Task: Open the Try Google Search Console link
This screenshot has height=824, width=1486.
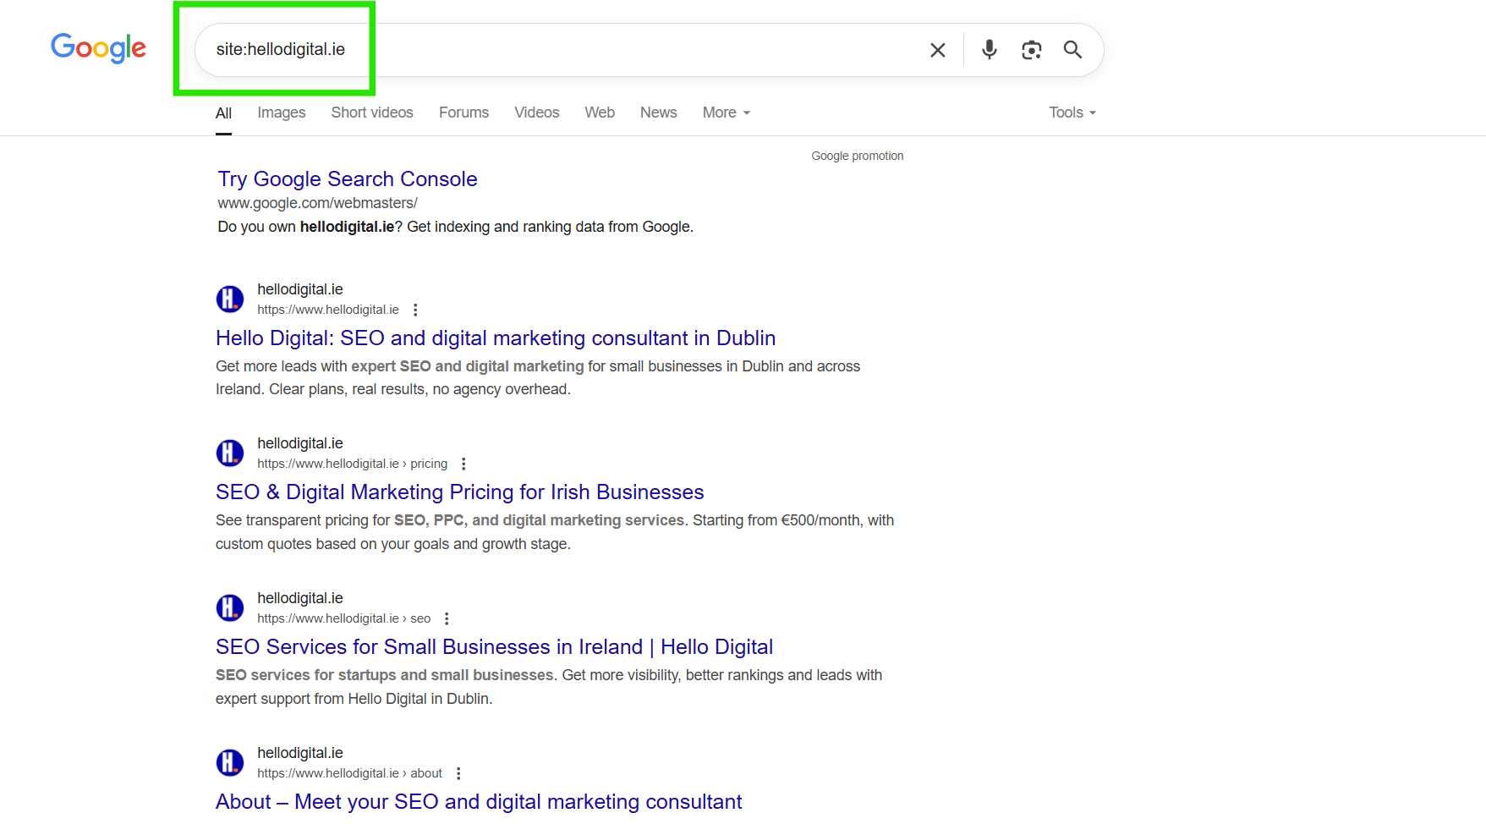Action: pos(348,179)
